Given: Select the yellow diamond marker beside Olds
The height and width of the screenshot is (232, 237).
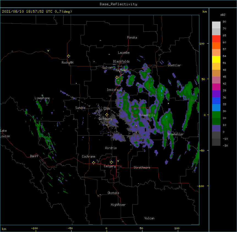Looking at the screenshot, I should click(107, 115).
